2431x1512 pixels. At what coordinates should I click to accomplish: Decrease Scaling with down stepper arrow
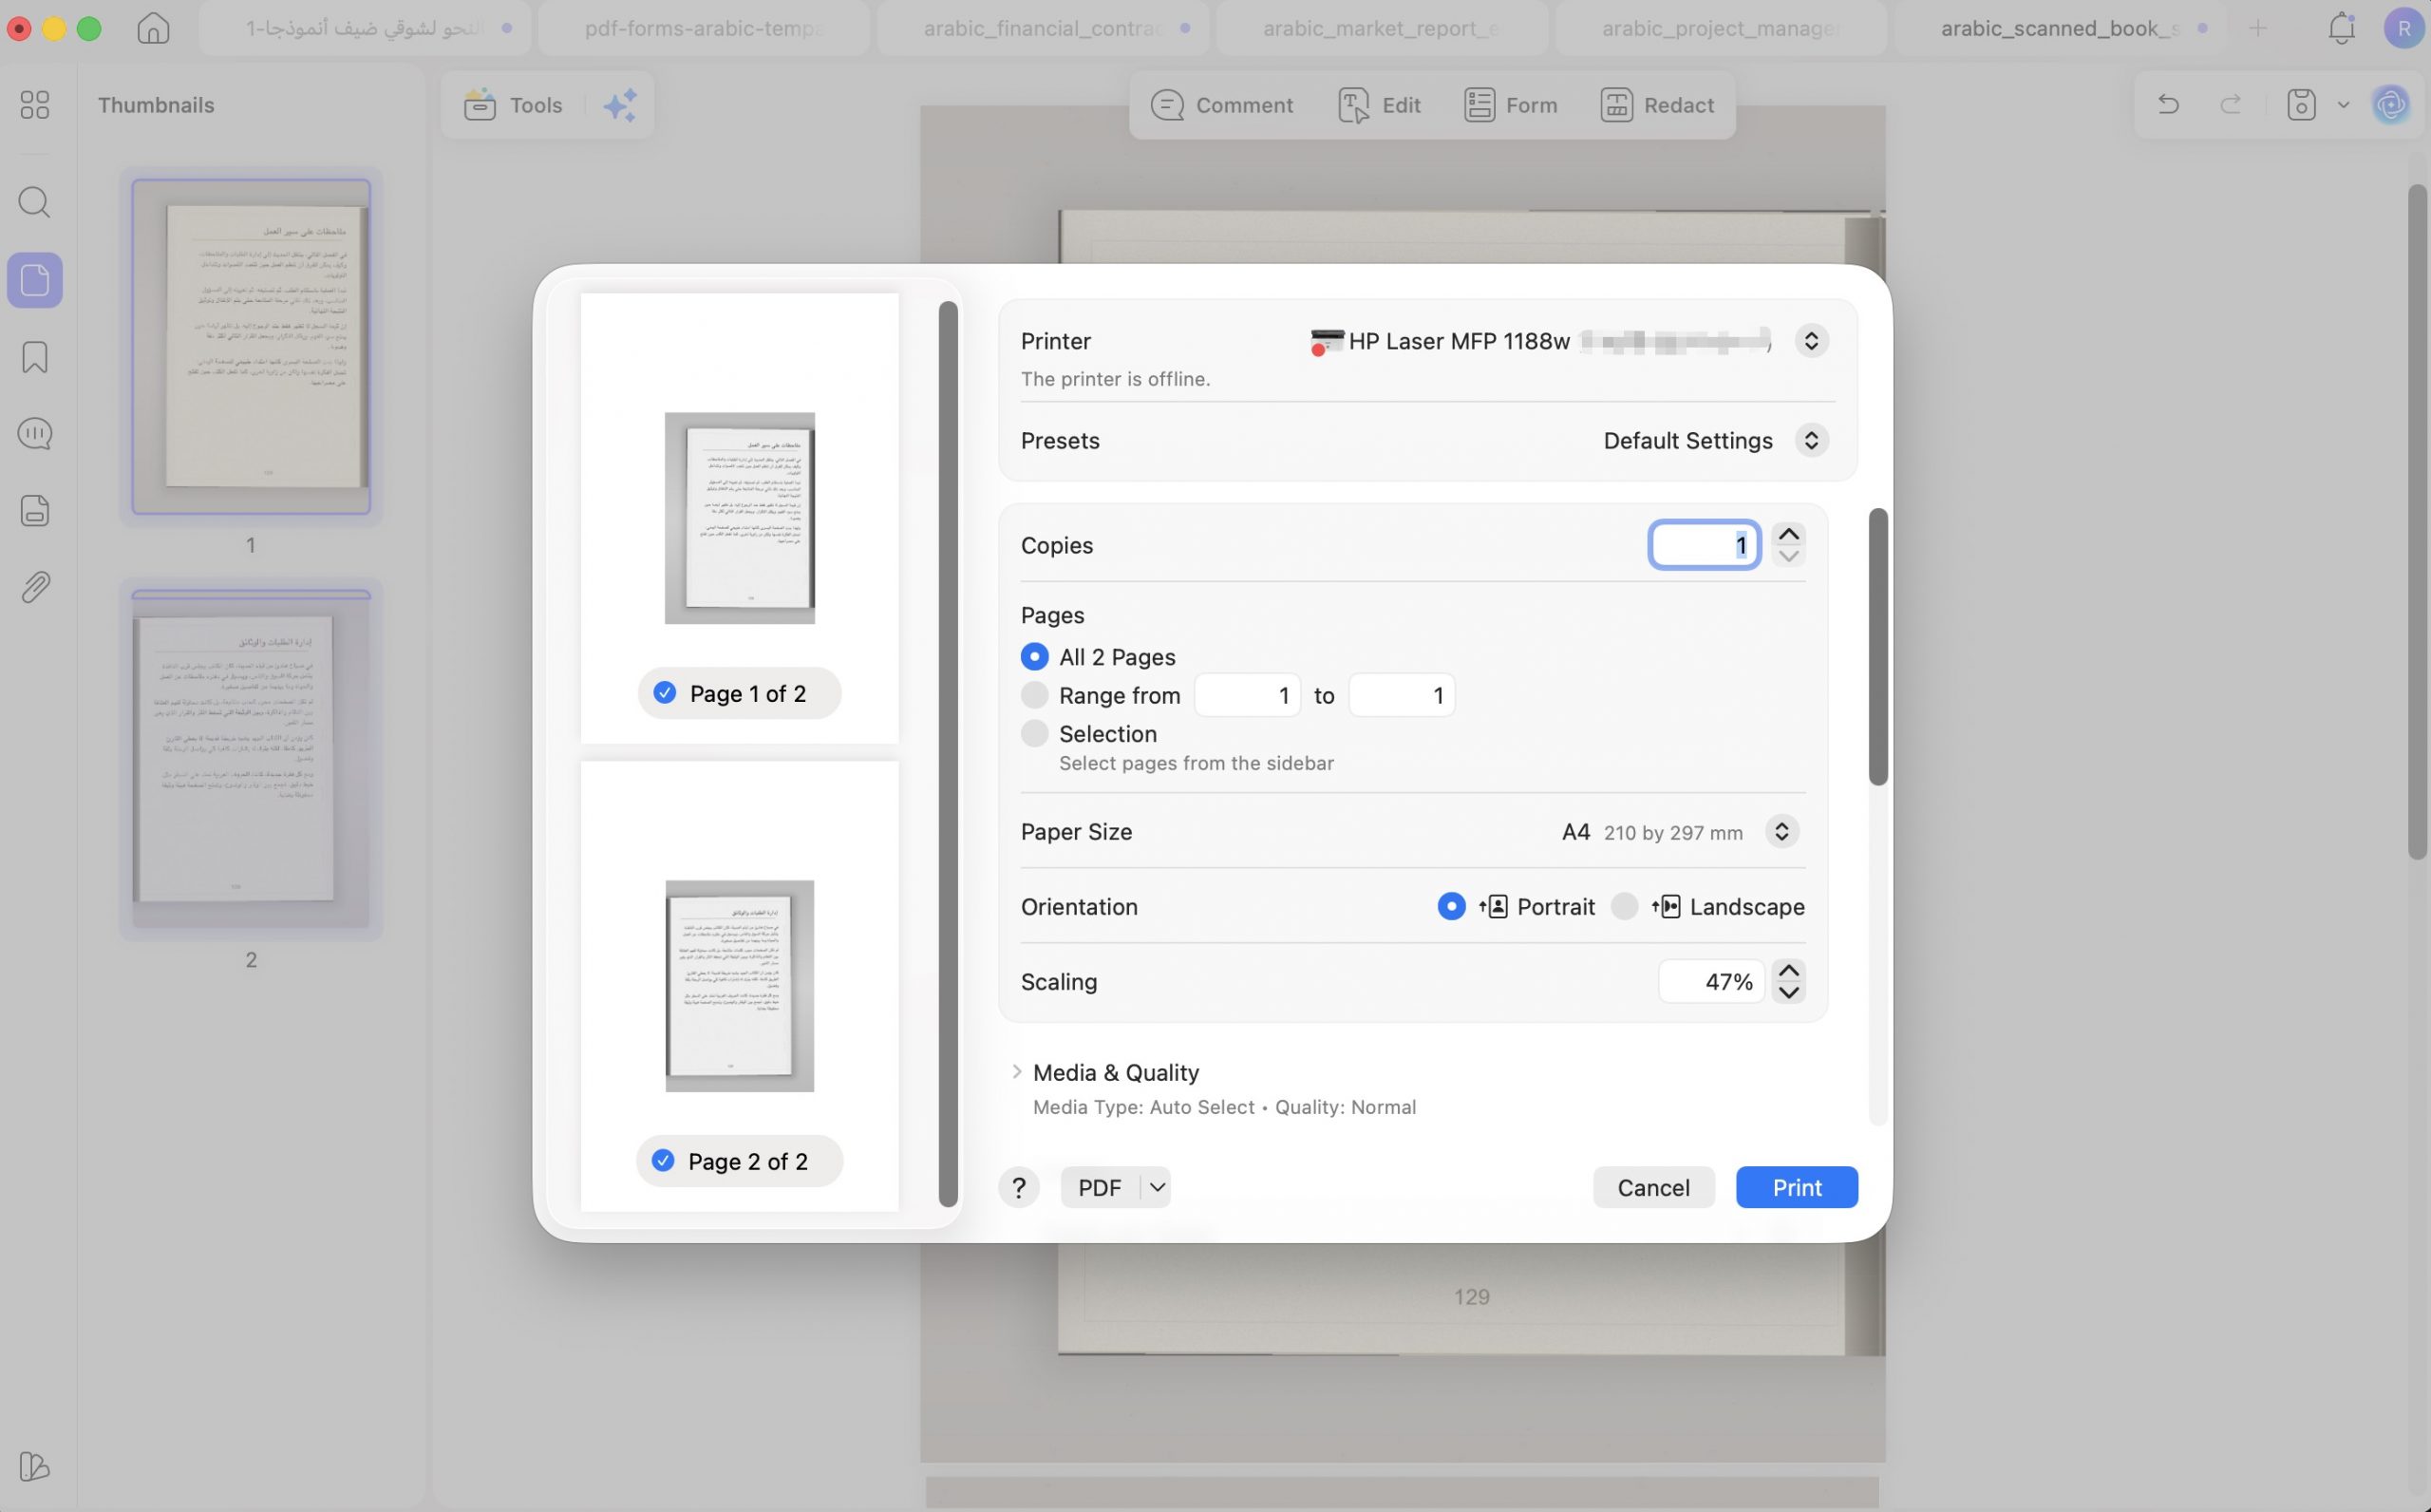click(1788, 993)
